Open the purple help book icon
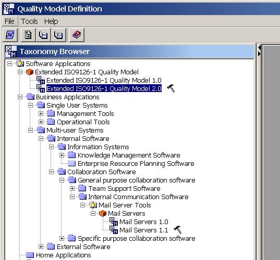Viewport: 280px width, 260px height. pyautogui.click(x=77, y=35)
